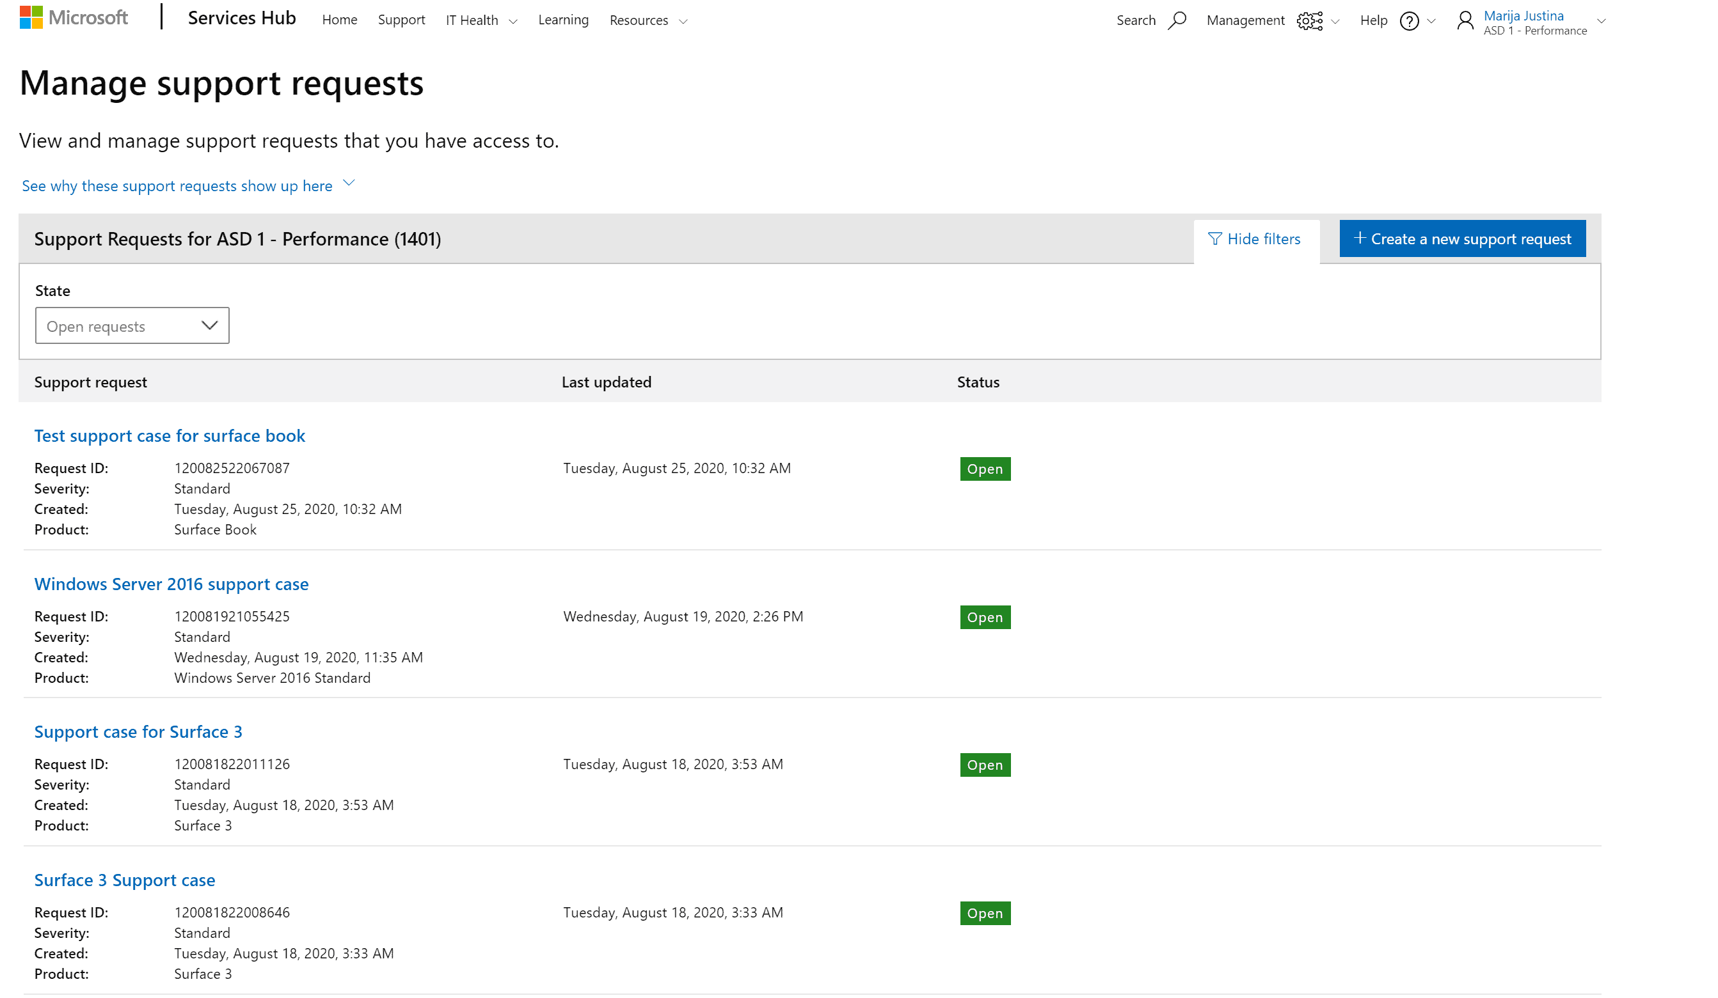1718x998 pixels.
Task: Click the Support menu item in navbar
Action: 401,20
